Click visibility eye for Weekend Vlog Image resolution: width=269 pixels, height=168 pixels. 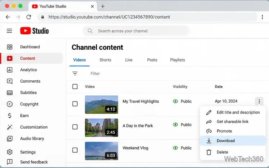[x=175, y=148]
